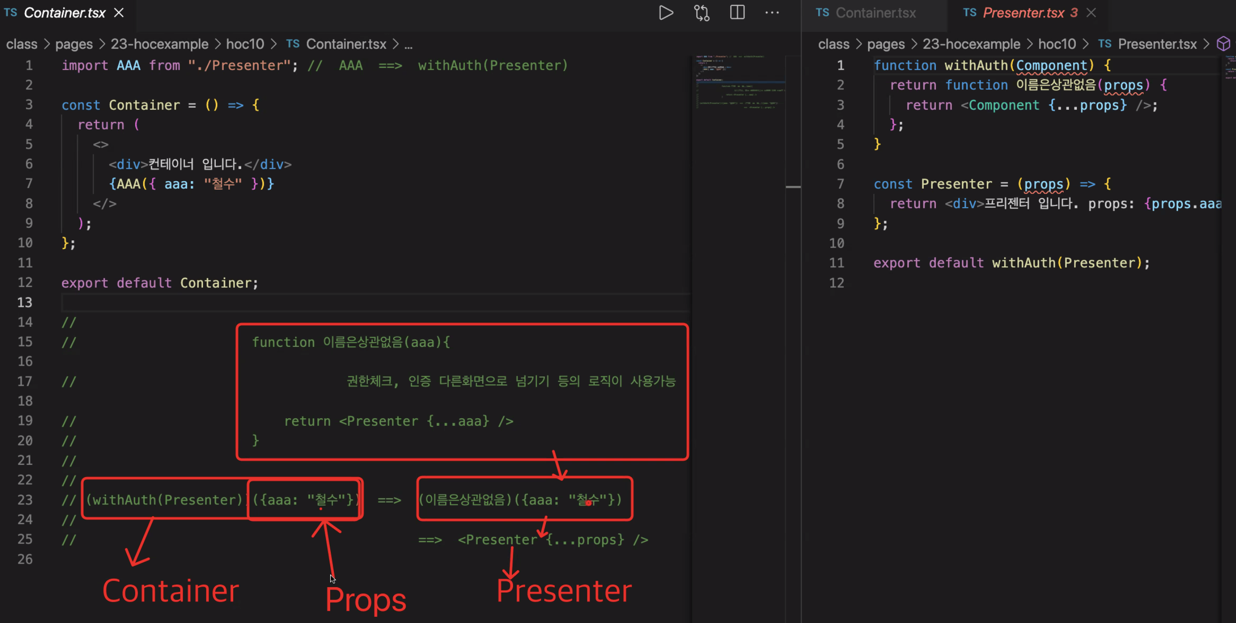The height and width of the screenshot is (623, 1236).
Task: Open the More Actions ellipsis menu
Action: click(772, 13)
